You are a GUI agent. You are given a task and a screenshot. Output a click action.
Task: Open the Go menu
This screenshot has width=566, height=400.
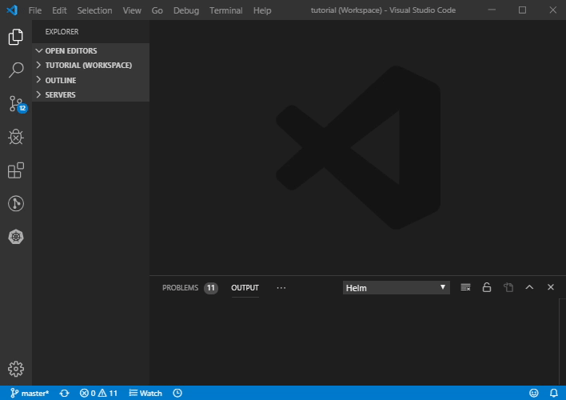(157, 10)
